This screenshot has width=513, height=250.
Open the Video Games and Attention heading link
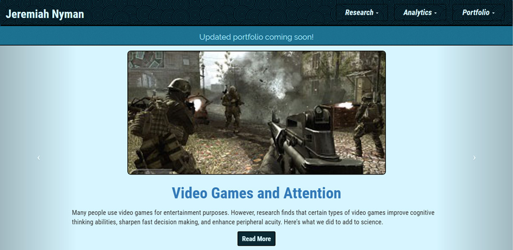pyautogui.click(x=256, y=193)
